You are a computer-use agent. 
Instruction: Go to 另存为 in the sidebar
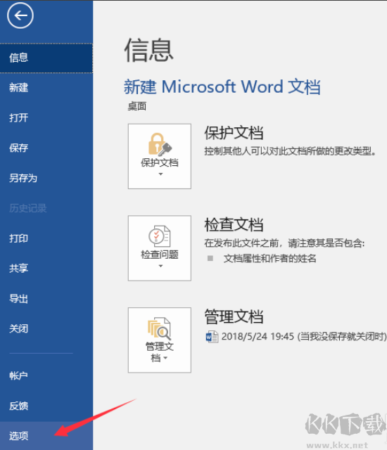click(x=46, y=178)
